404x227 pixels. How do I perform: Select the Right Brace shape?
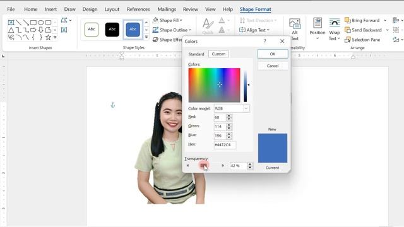point(40,37)
